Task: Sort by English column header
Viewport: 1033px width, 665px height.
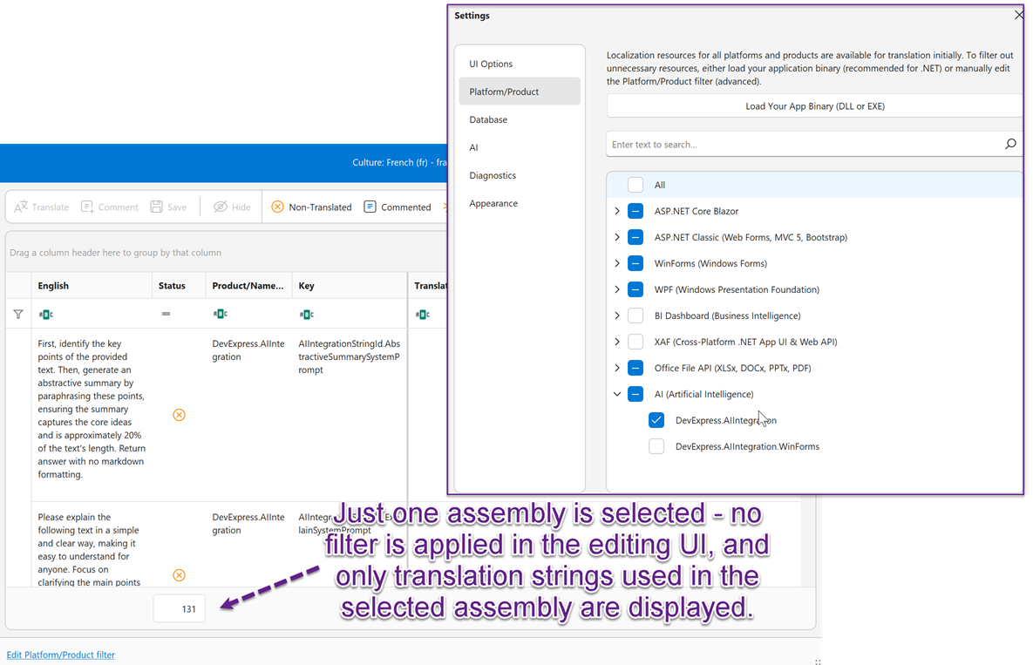Action: [x=92, y=286]
